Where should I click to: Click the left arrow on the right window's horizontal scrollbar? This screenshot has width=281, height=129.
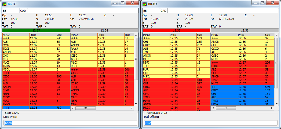tap(214, 109)
